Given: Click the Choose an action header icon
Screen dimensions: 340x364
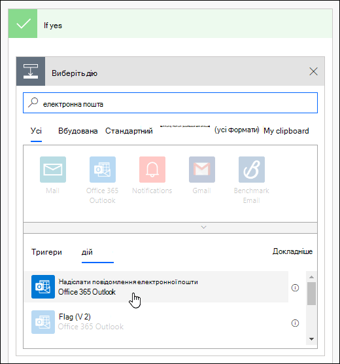Looking at the screenshot, I should (x=31, y=71).
